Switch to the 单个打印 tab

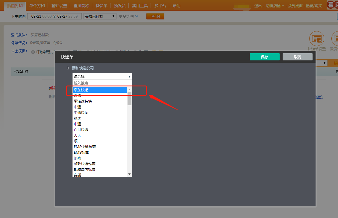click(37, 6)
